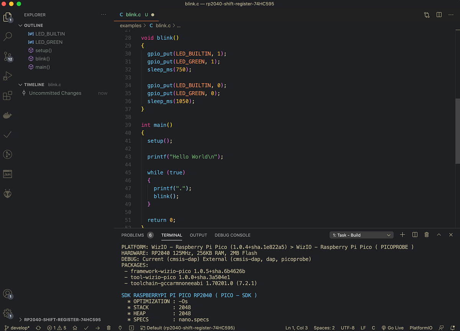Start Go Live server from the status bar
This screenshot has width=460, height=331.
(x=393, y=328)
